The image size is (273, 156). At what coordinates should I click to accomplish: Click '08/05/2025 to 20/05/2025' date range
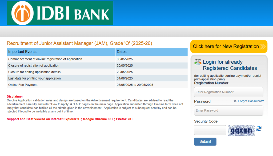click(x=135, y=85)
